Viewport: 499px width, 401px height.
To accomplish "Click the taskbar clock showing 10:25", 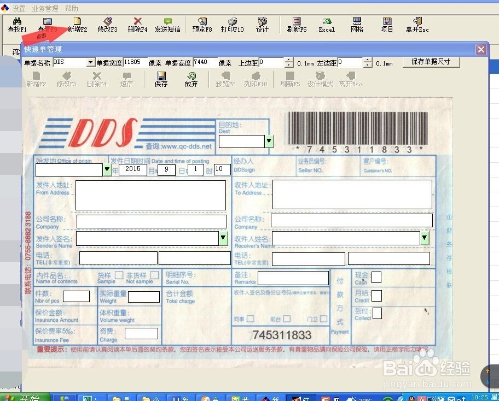I will point(479,397).
